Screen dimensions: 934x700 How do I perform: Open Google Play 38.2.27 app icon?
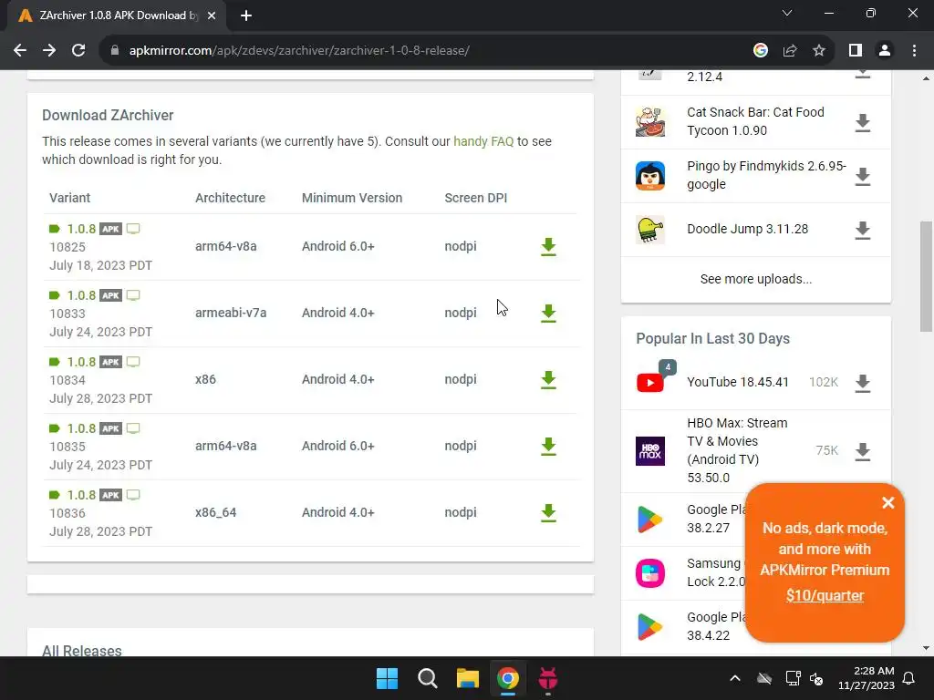coord(649,519)
